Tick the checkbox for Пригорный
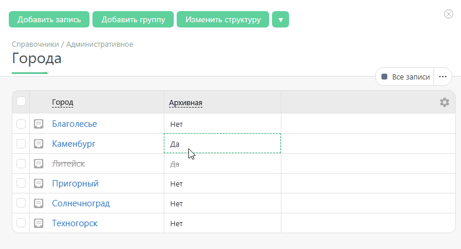 point(21,184)
